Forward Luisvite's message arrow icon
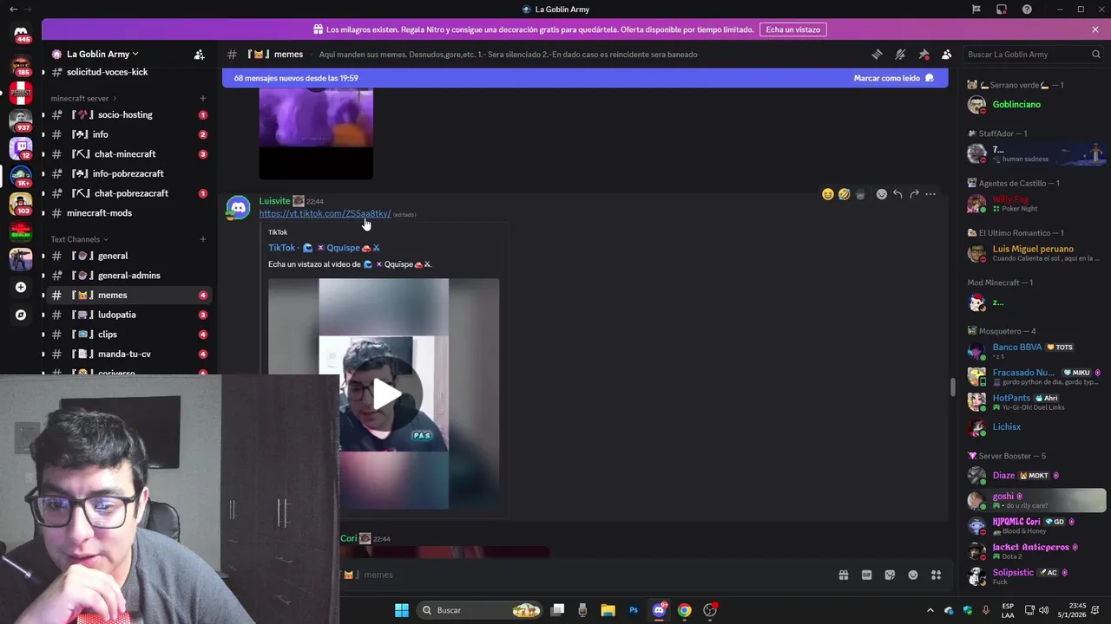Viewport: 1111px width, 624px height. coord(914,194)
